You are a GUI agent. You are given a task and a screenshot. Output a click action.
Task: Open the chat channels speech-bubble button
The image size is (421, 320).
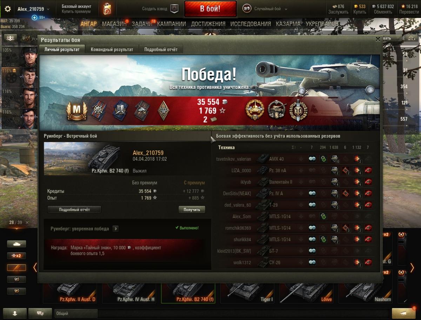(40, 313)
